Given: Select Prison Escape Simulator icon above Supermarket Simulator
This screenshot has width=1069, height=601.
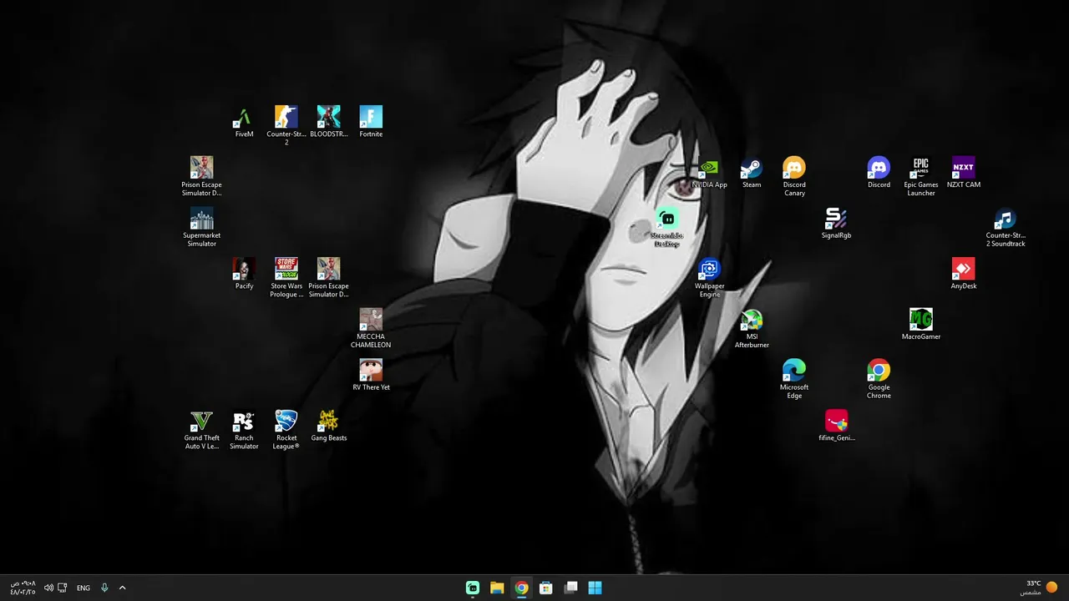Looking at the screenshot, I should coord(201,176).
